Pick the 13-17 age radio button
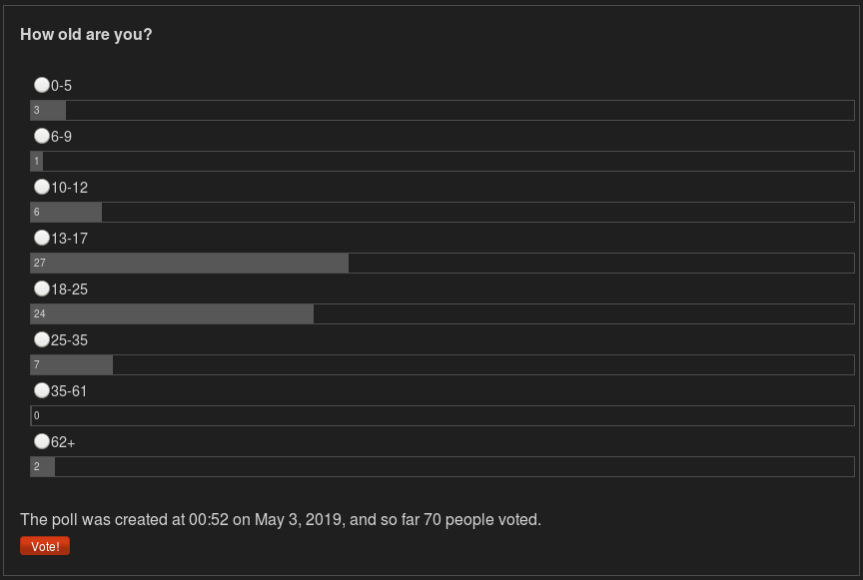The height and width of the screenshot is (580, 863). [42, 238]
